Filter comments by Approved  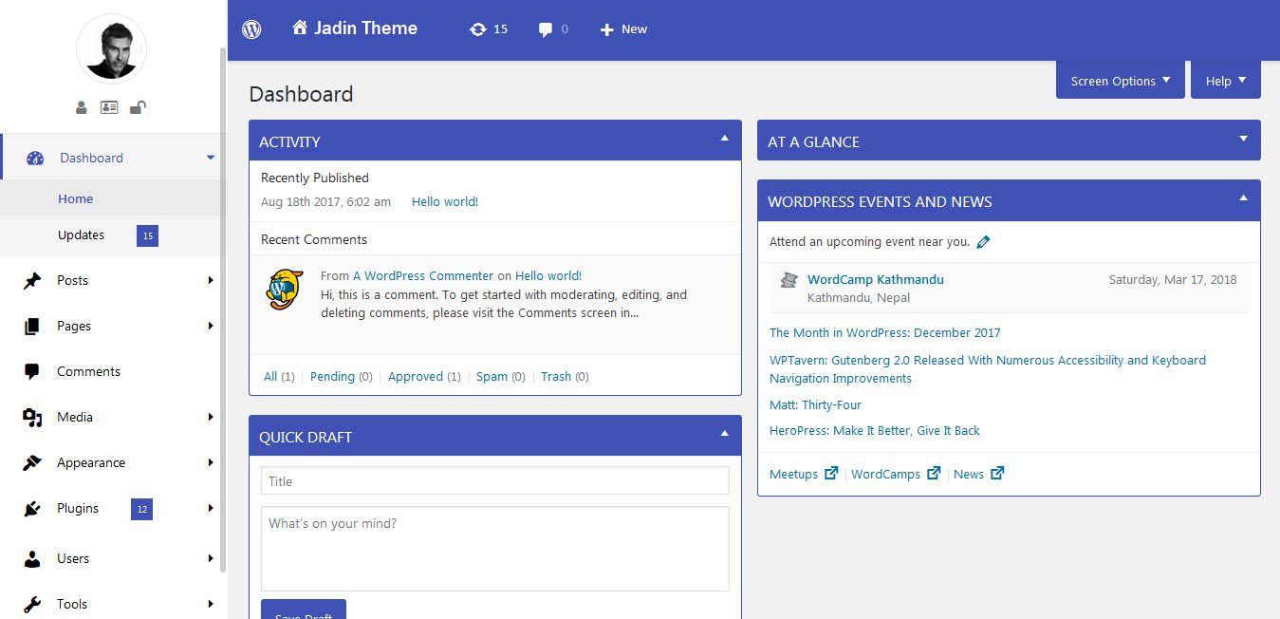pos(416,376)
